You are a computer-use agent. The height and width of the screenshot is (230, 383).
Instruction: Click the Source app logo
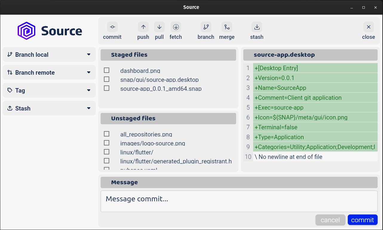coord(27,30)
